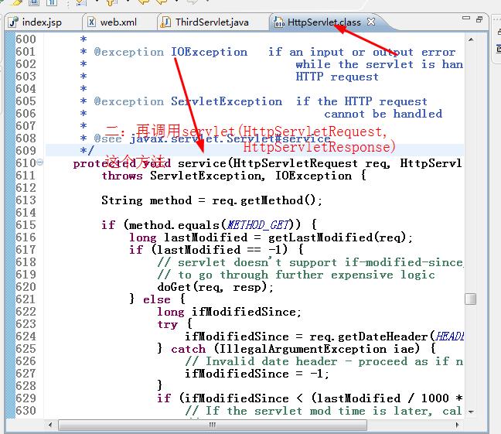Click the vertical scrollbar up arrow
Viewport: 501px width, 434px height.
pos(471,39)
